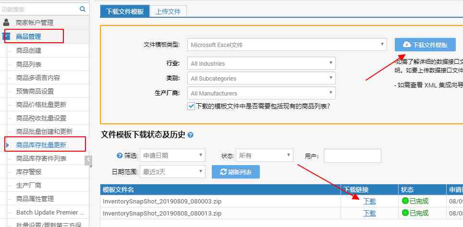Open 商品价格批量更新 in sidebar
The image size is (463, 227).
[x=41, y=105]
